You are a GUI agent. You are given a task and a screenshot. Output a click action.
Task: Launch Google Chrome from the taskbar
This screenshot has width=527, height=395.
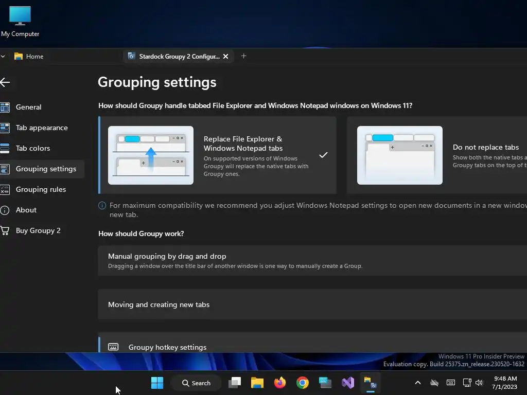click(x=303, y=383)
